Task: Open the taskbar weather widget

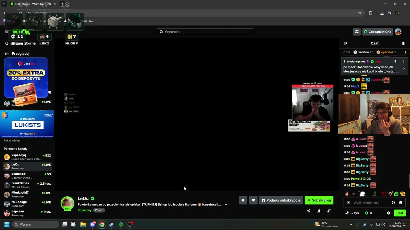Action: click(x=326, y=224)
